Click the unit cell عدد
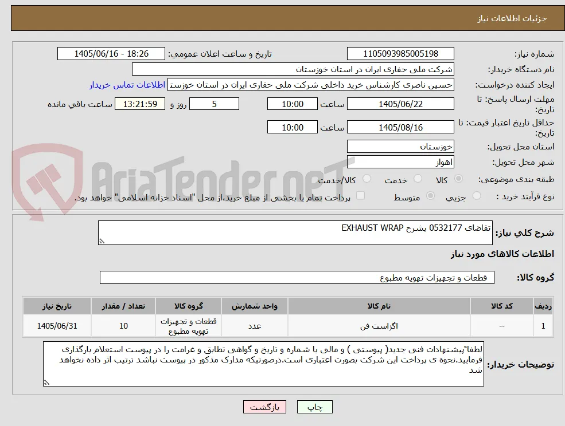The image size is (565, 426). [x=255, y=326]
